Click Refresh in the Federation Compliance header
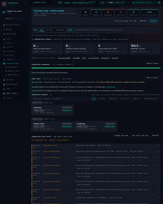 pyautogui.click(x=143, y=21)
